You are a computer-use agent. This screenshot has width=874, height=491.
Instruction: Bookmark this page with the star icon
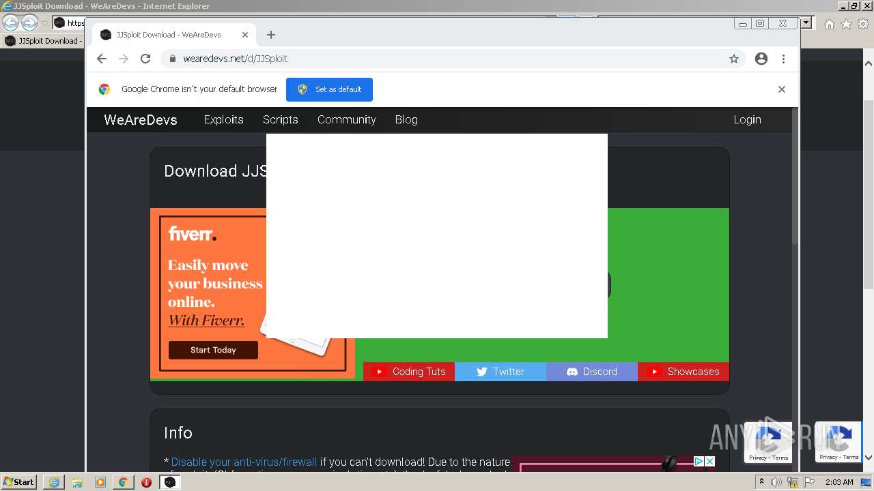734,59
